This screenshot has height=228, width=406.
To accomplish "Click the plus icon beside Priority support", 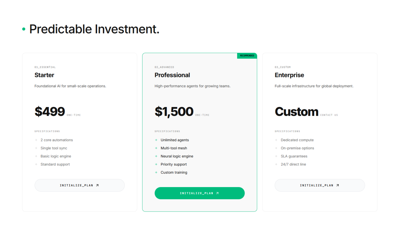I will point(156,164).
